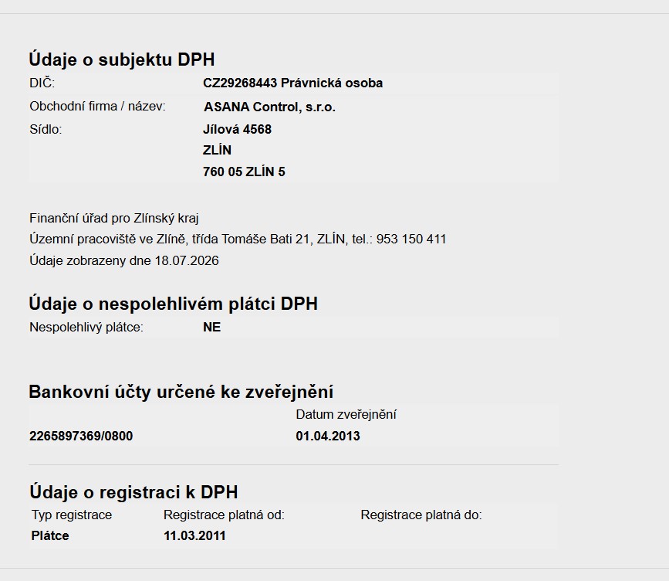Click the Údaje o nespolehlivém plátci DPH heading
Image resolution: width=669 pixels, height=581 pixels.
click(173, 304)
